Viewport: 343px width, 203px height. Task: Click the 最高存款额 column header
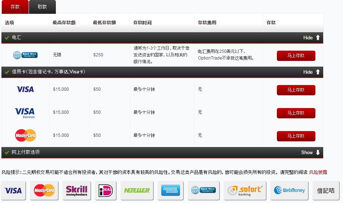point(64,23)
